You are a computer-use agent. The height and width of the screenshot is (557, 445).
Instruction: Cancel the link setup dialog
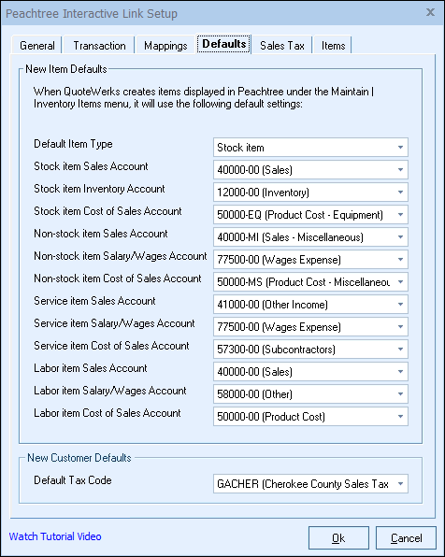(406, 537)
